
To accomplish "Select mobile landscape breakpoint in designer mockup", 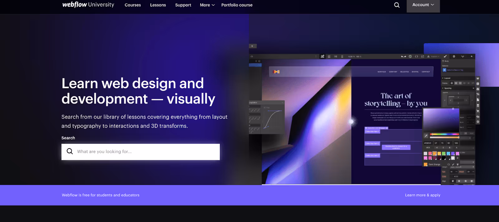I will tap(336, 57).
